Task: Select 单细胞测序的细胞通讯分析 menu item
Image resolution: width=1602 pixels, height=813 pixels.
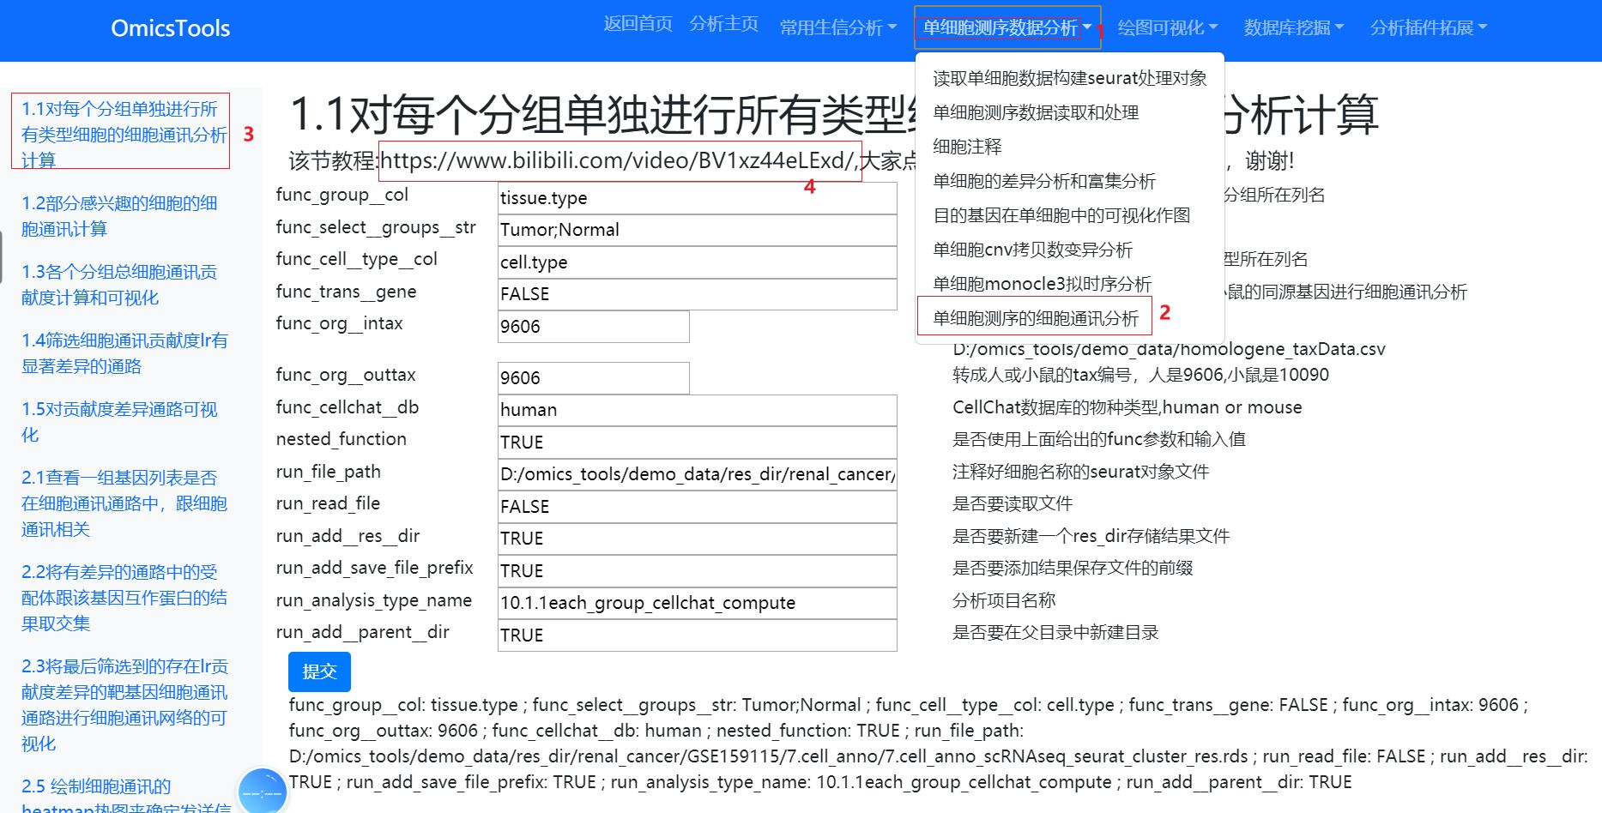Action: (x=1036, y=318)
